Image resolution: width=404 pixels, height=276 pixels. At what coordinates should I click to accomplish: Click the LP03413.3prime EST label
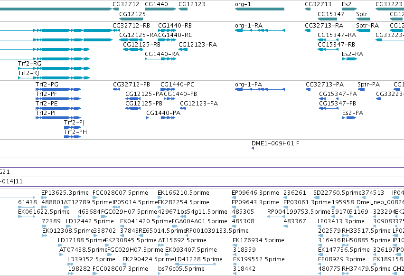pos(341,221)
